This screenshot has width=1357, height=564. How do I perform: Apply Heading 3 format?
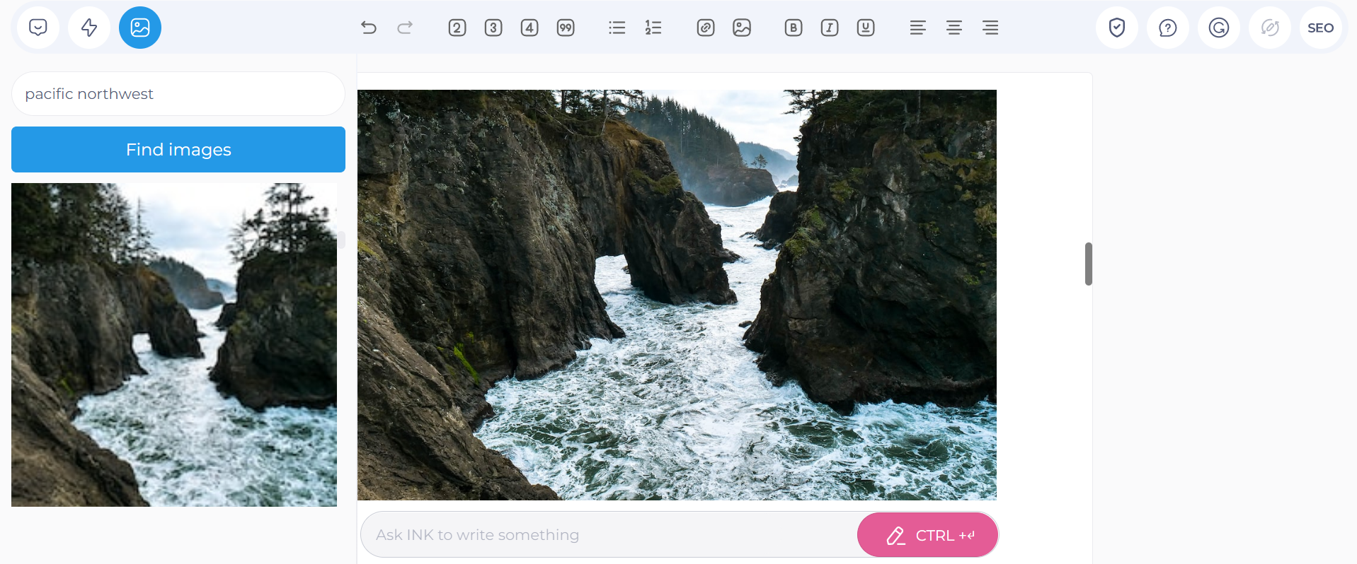tap(493, 28)
